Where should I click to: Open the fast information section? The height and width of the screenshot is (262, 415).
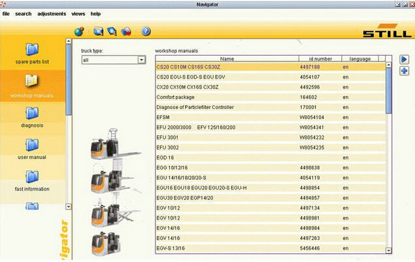coord(32,181)
